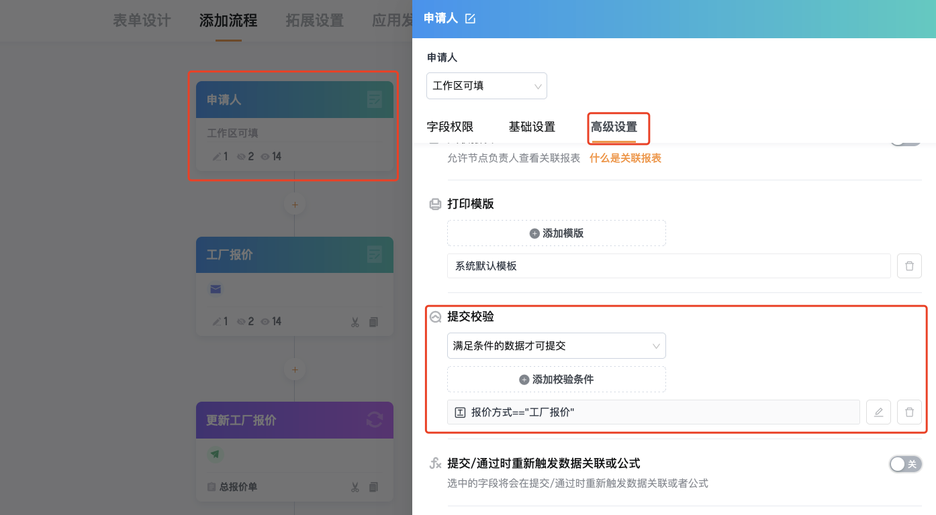Click the scissors icon on 更新工厂报价 node
Image resolution: width=936 pixels, height=515 pixels.
[x=355, y=487]
